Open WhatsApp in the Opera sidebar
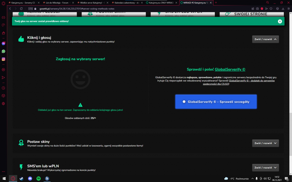 (x=3, y=51)
